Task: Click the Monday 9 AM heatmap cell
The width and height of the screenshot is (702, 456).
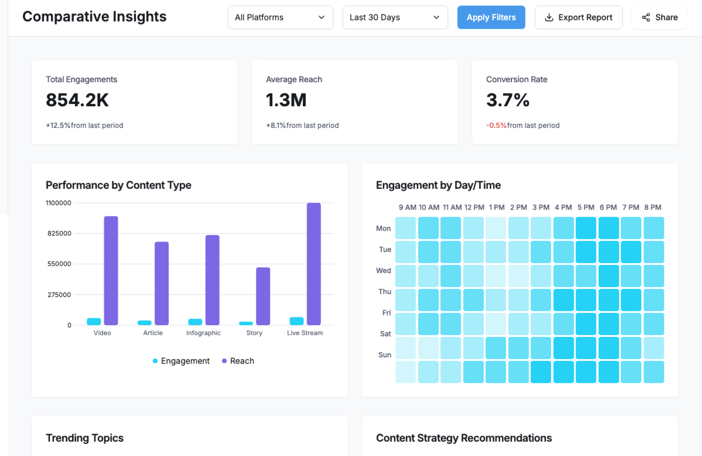Action: pos(405,228)
